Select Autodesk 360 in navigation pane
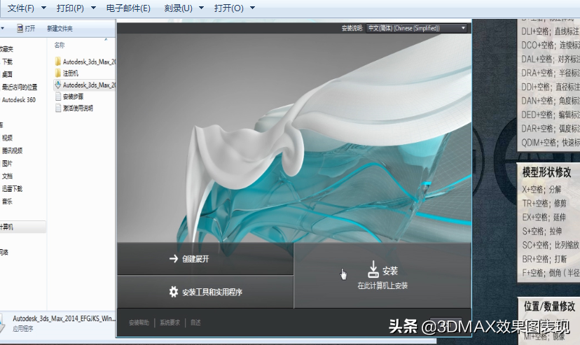Viewport: 580px width, 345px height. pyautogui.click(x=18, y=100)
